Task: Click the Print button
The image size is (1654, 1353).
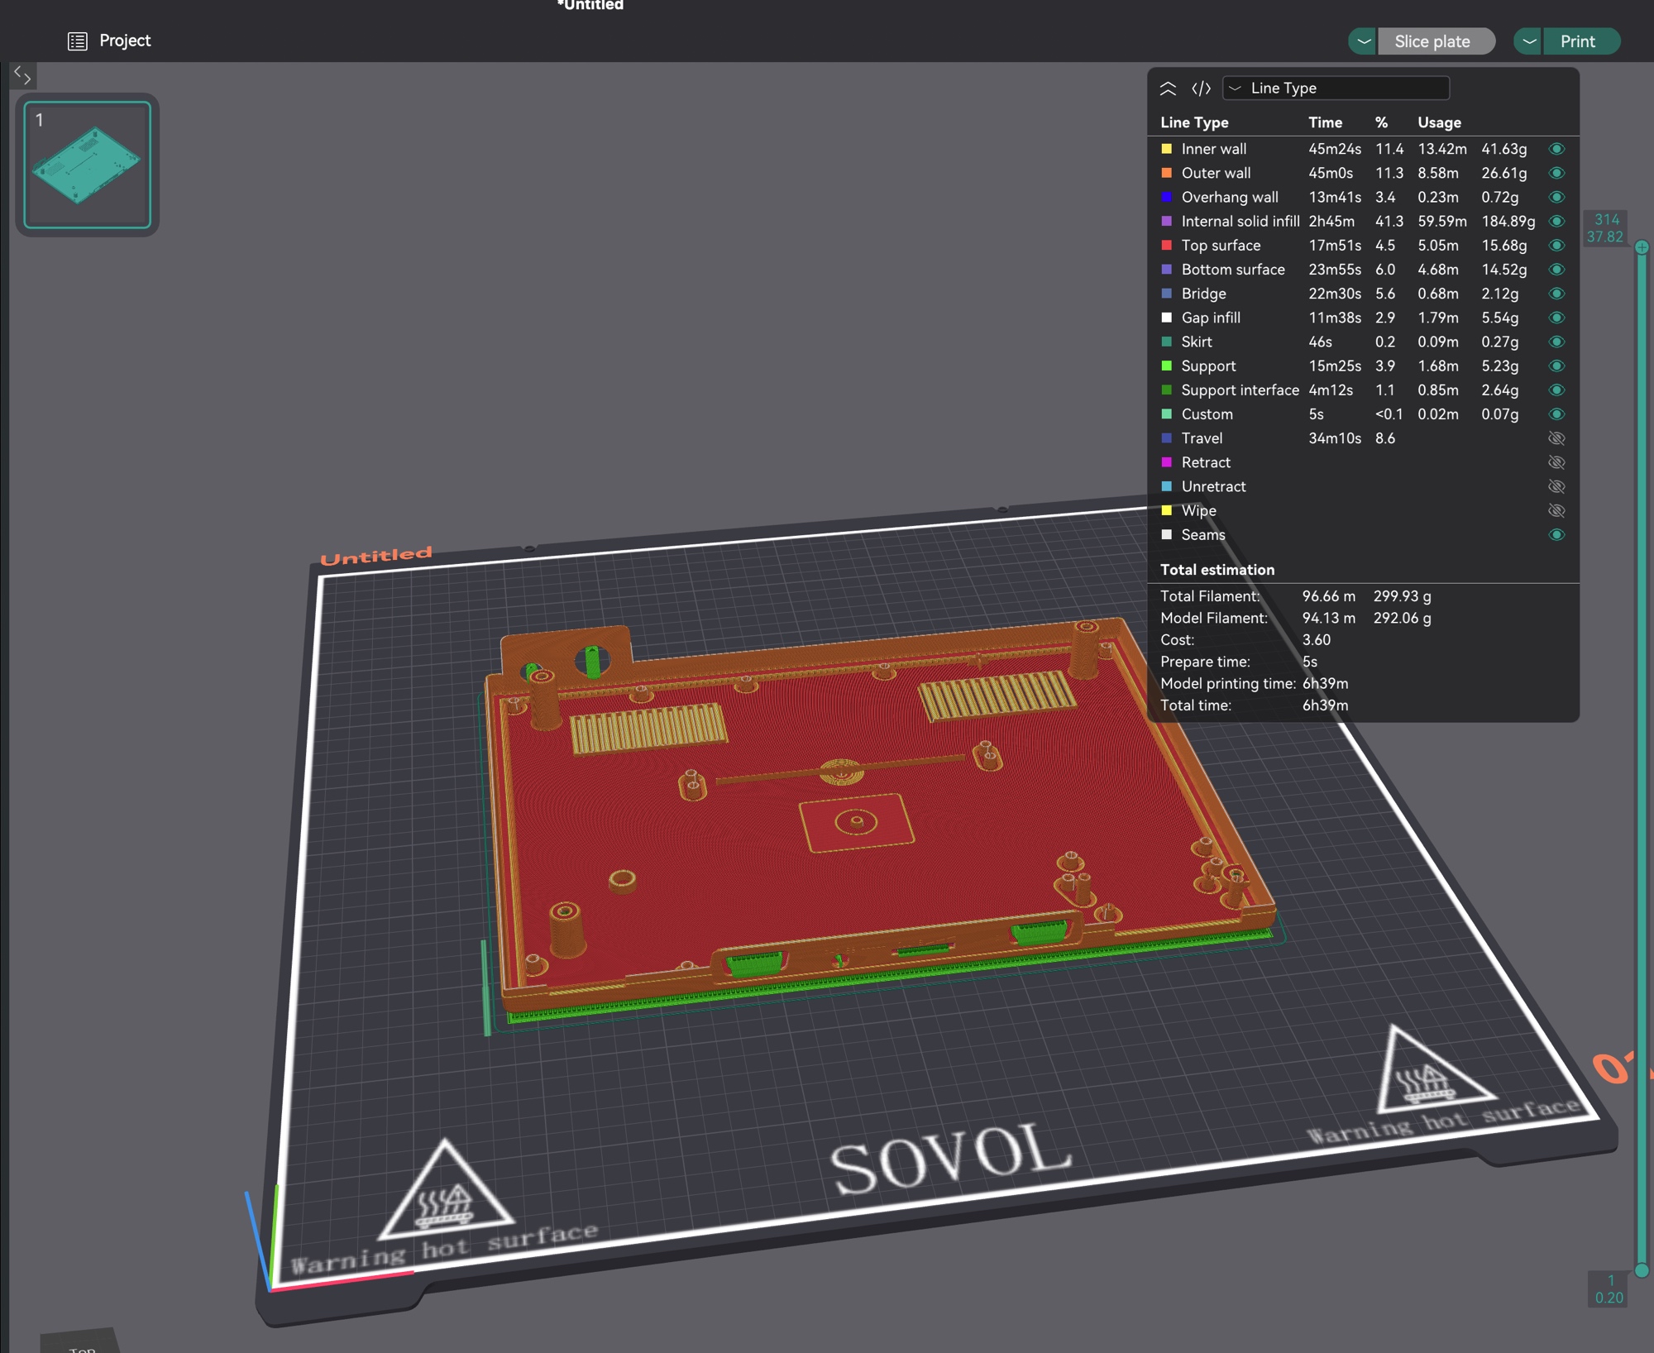Action: (1577, 41)
